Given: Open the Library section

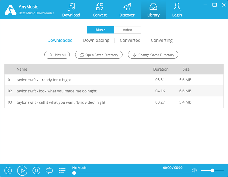Looking at the screenshot, I should (153, 10).
